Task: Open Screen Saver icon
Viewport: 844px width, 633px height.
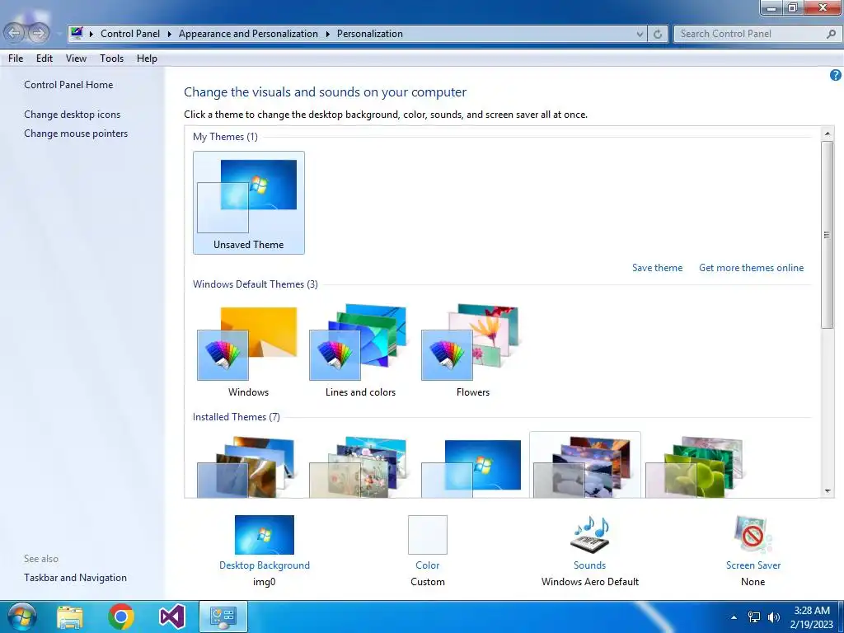Action: [753, 534]
